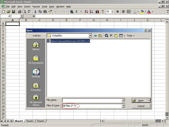This screenshot has width=169, height=127.
Task: Click the History shortcut in places bar
Action: pos(36,46)
